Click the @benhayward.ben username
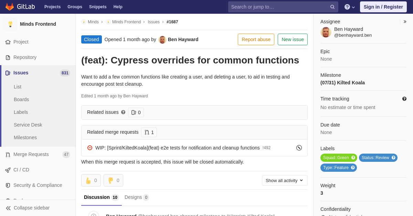 point(353,35)
